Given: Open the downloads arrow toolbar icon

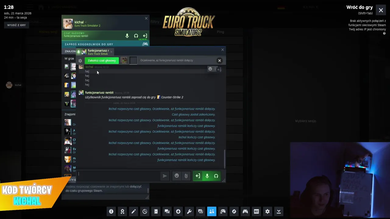Looking at the screenshot, I should (x=178, y=211).
